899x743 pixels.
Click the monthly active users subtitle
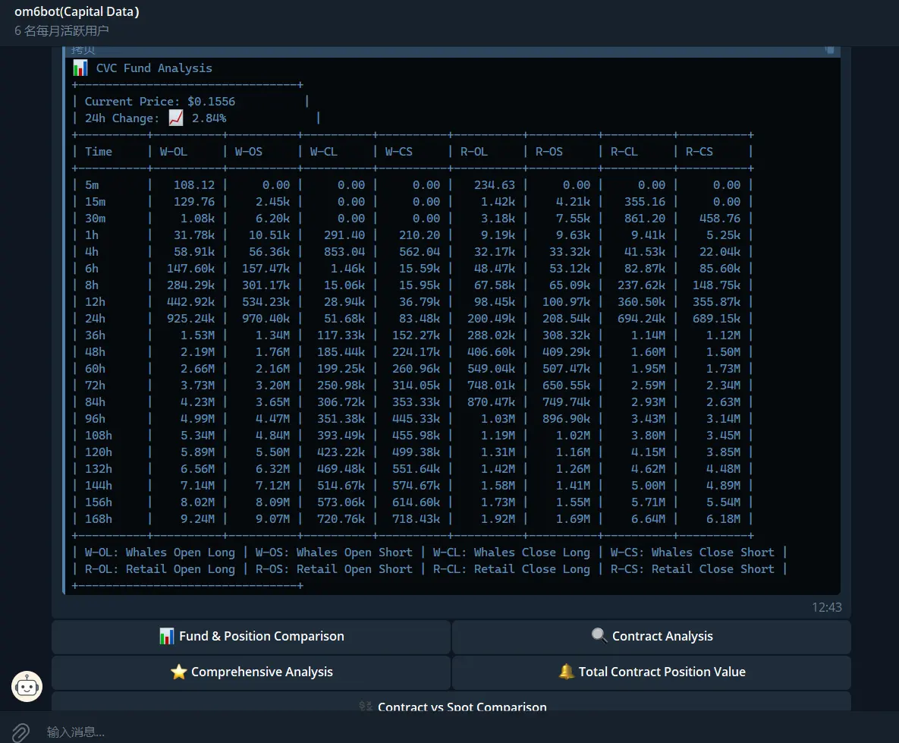[61, 31]
